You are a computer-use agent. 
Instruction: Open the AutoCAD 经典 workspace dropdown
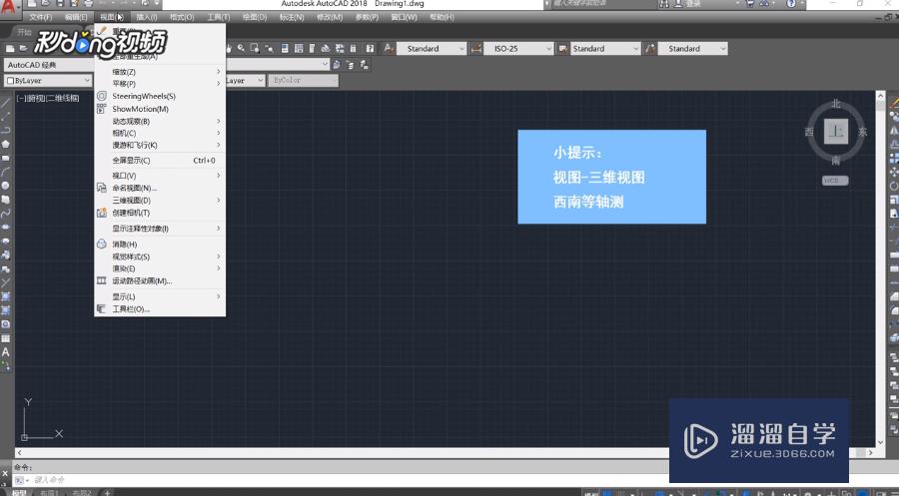[x=49, y=65]
